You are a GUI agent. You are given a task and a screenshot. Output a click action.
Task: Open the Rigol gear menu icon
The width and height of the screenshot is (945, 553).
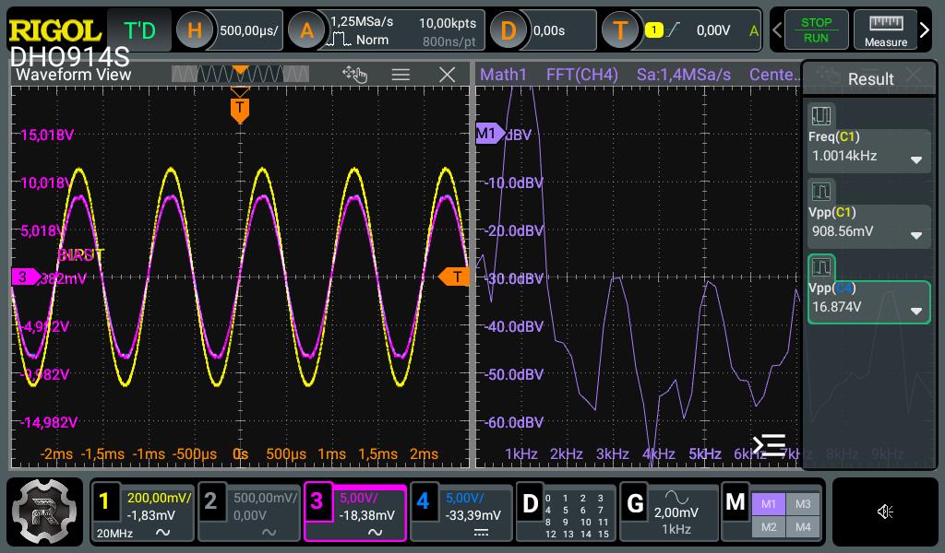tap(44, 511)
